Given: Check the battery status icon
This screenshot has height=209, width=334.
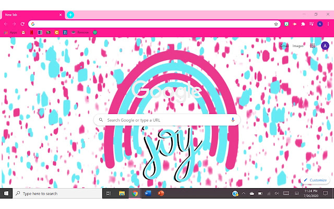Looking at the screenshot, I should 260,194.
